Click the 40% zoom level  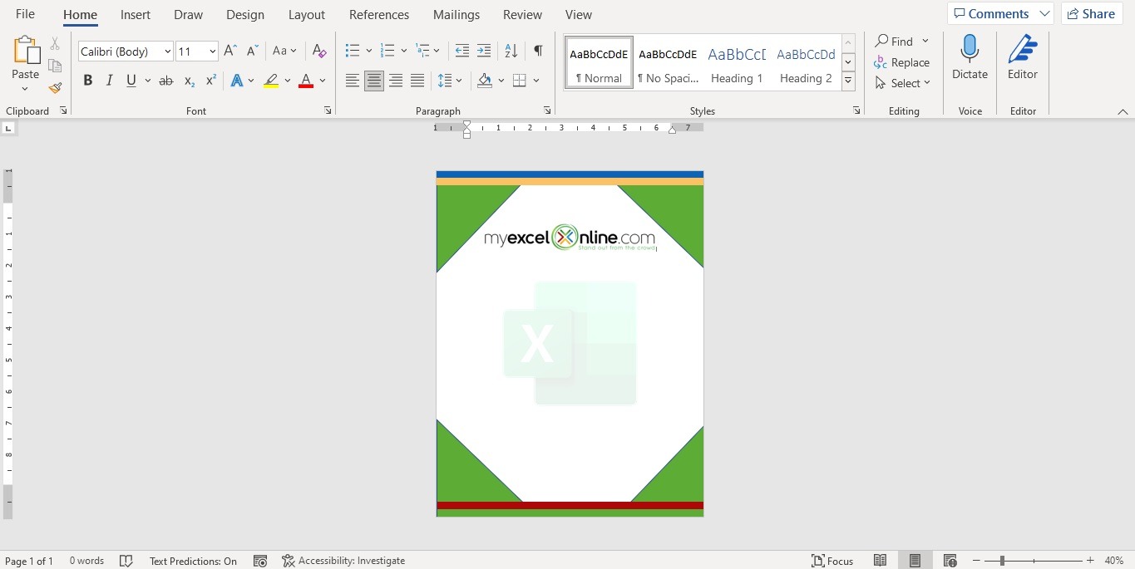point(1114,561)
